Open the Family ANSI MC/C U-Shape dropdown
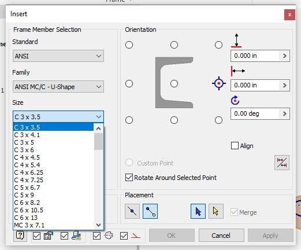 [58, 87]
